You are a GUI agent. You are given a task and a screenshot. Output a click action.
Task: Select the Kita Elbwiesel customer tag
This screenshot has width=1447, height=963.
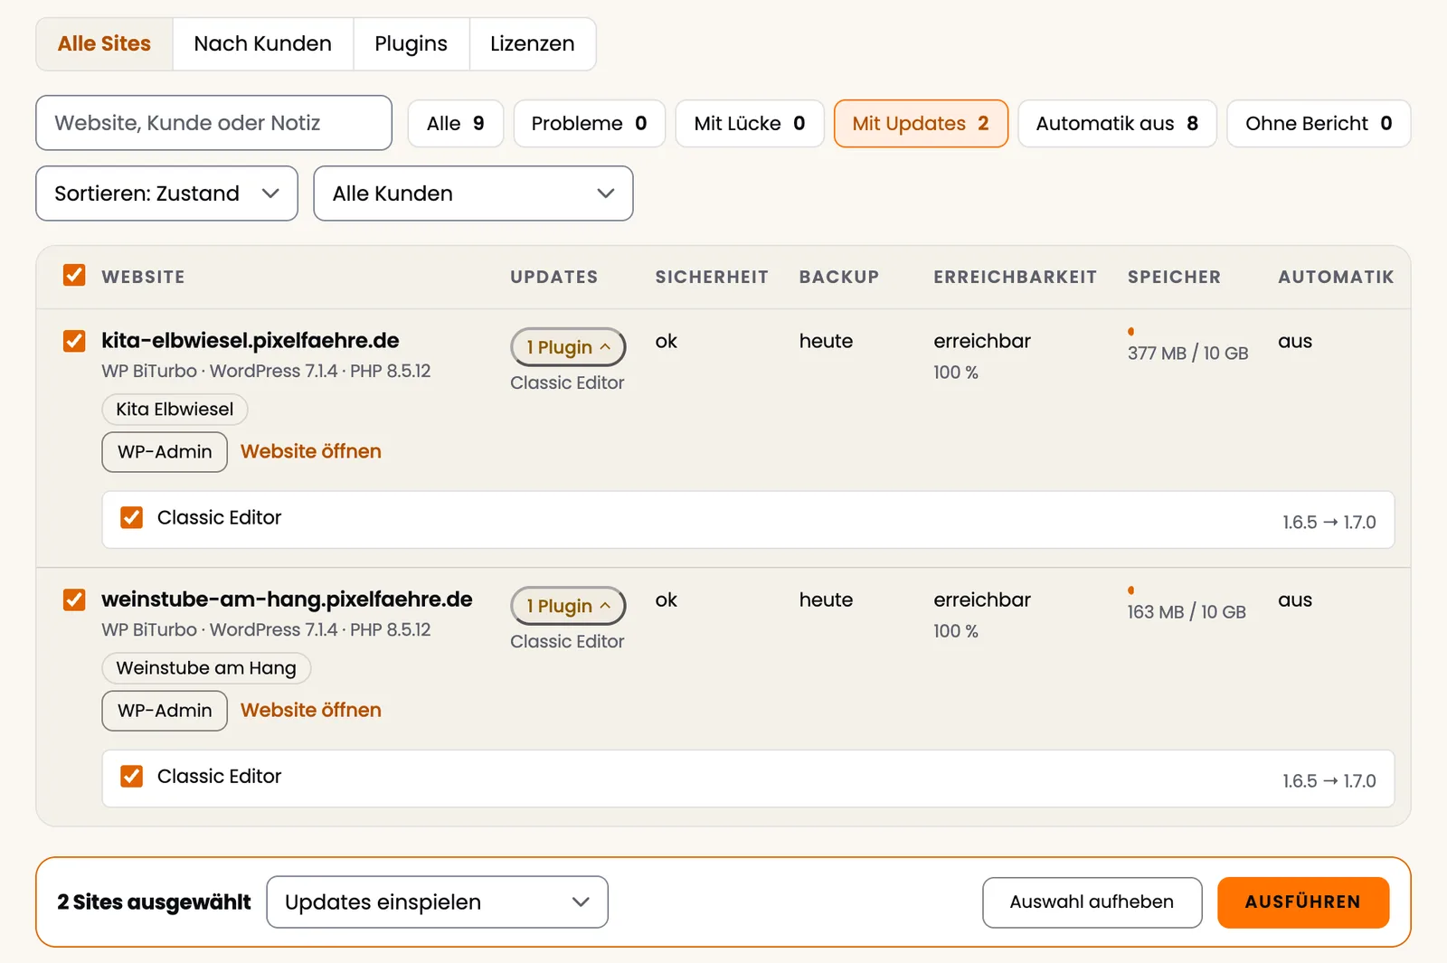click(175, 410)
